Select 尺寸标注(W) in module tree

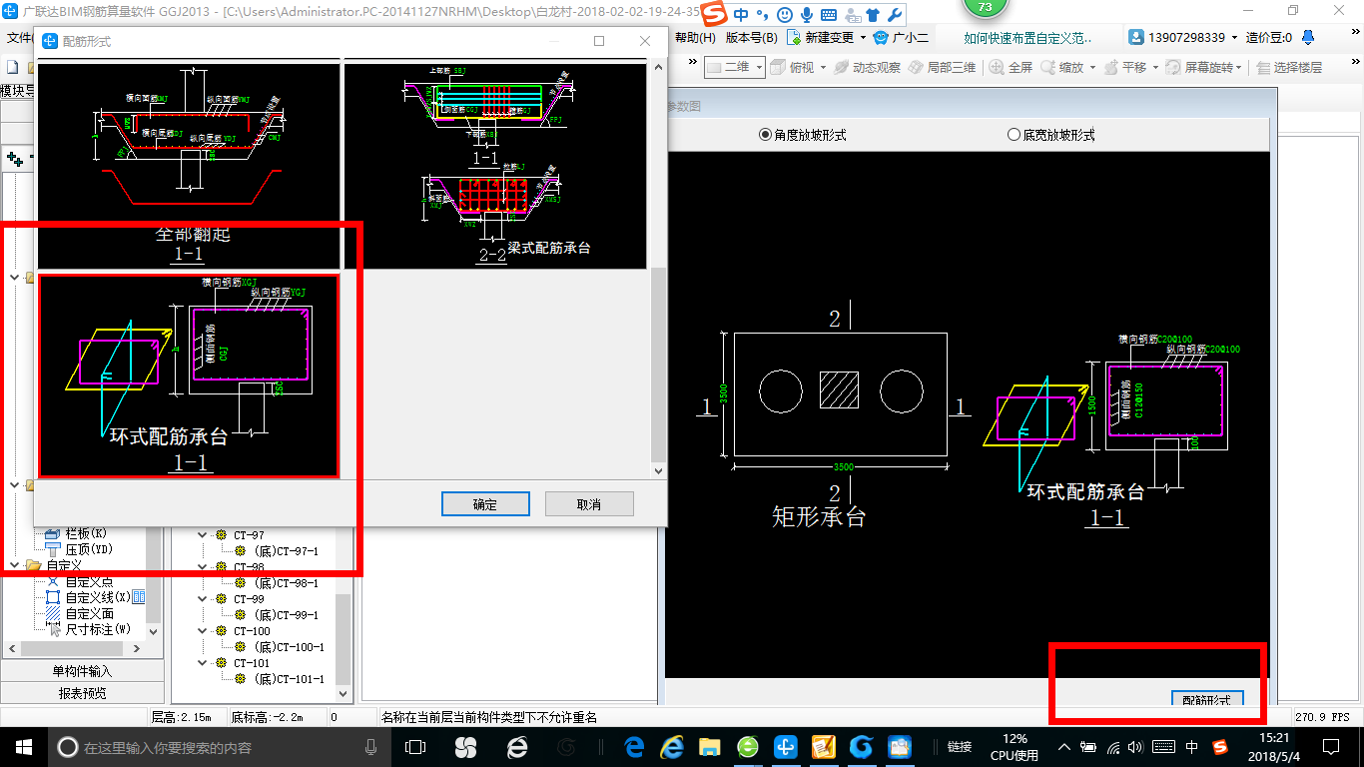tap(97, 629)
